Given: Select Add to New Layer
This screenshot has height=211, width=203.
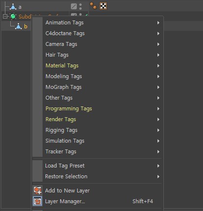Looking at the screenshot, I should [x=68, y=190].
